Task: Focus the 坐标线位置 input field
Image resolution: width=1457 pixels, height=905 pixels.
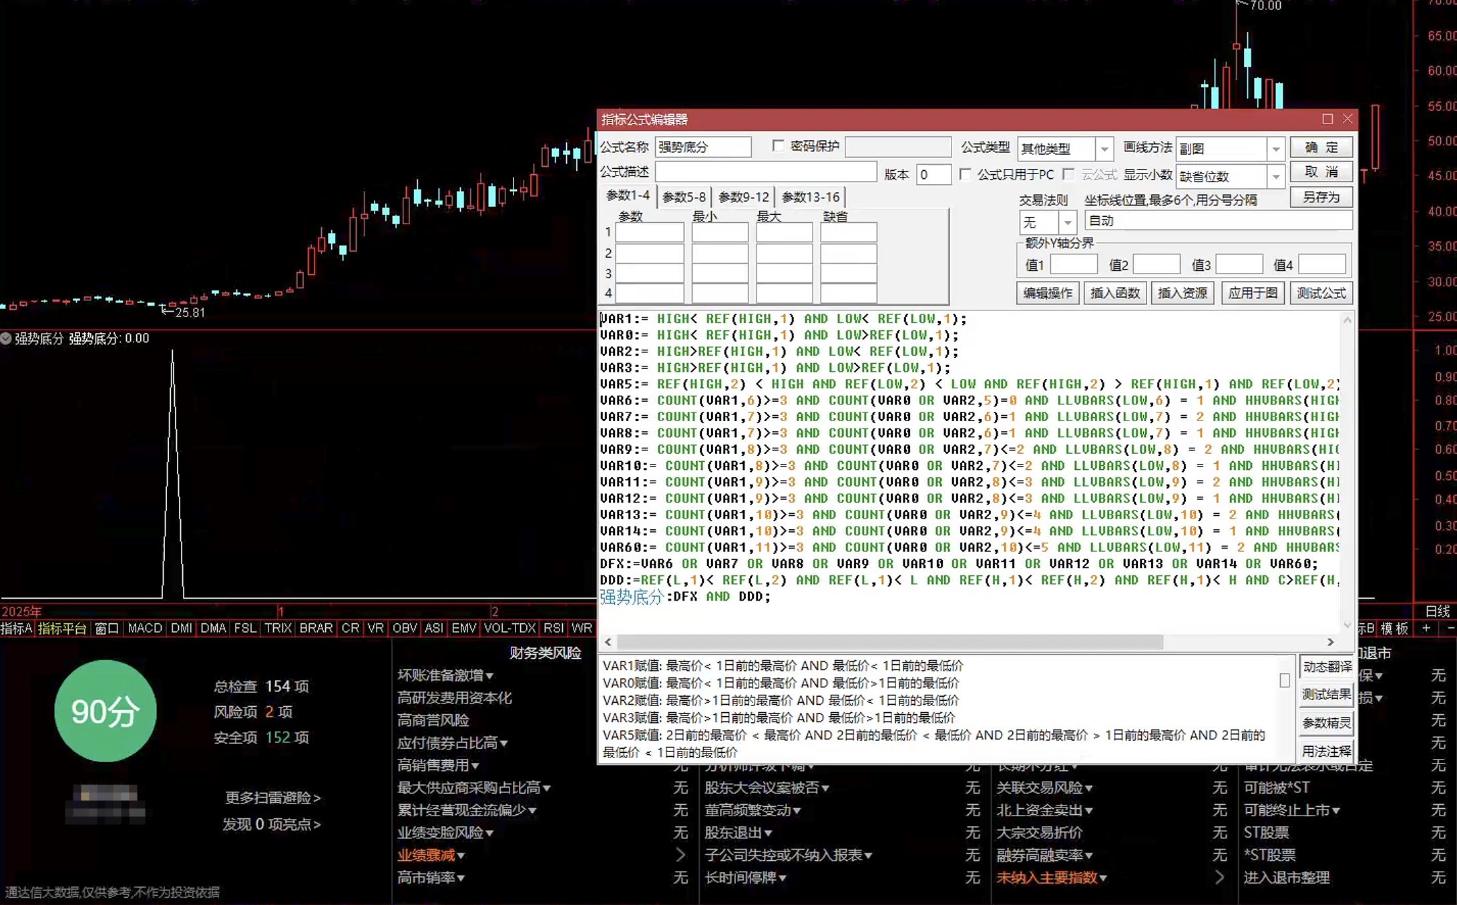Action: (x=1219, y=221)
